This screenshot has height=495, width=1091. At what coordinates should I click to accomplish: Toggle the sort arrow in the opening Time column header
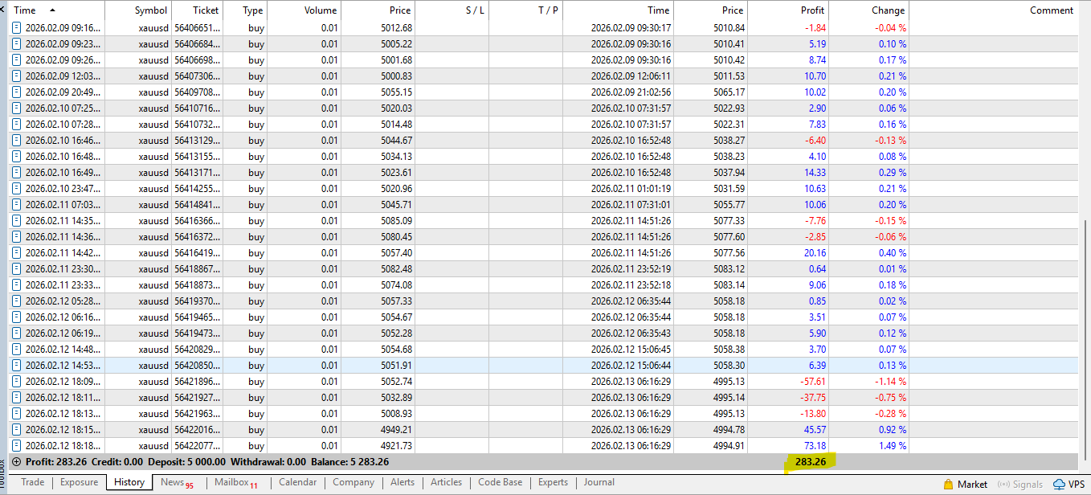click(53, 10)
